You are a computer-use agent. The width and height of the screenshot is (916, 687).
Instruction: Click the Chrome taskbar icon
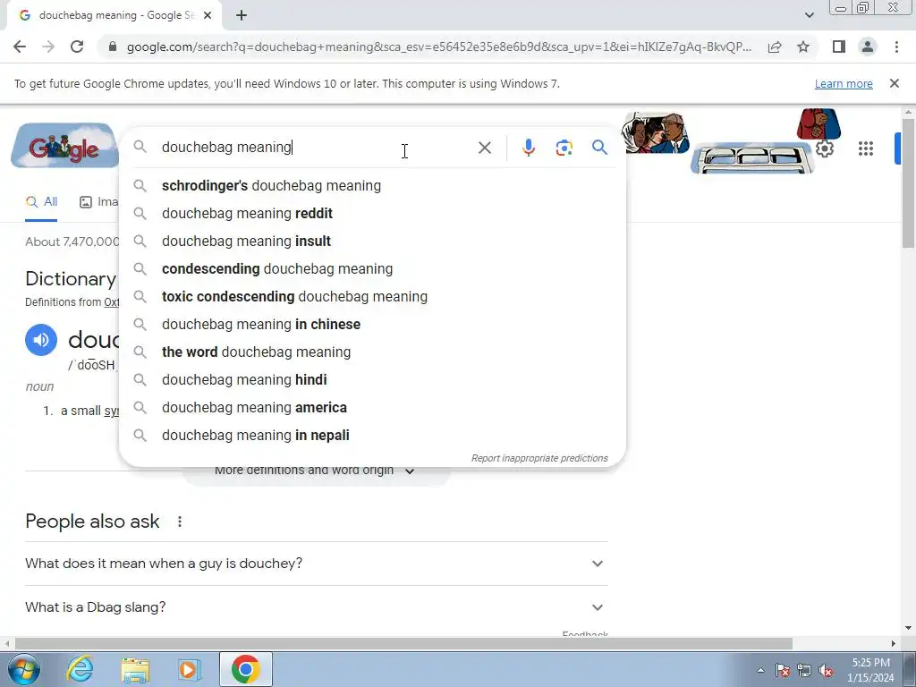tap(245, 669)
